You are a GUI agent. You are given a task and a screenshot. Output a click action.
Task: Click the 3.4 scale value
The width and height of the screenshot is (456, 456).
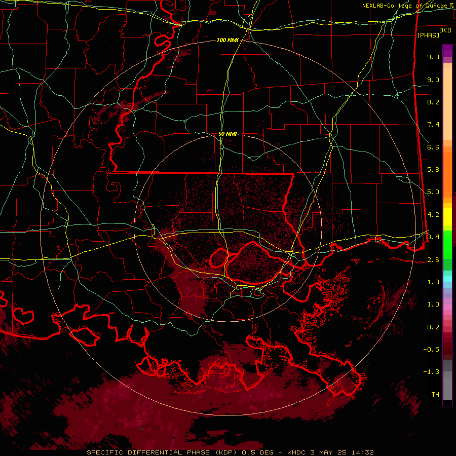(x=433, y=237)
